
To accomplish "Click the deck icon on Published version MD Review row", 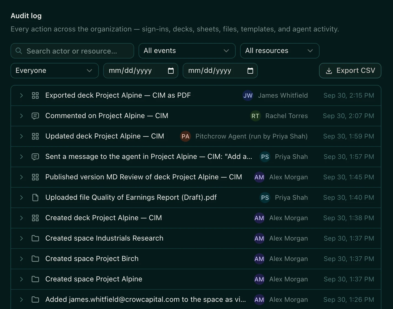I will 35,177.
